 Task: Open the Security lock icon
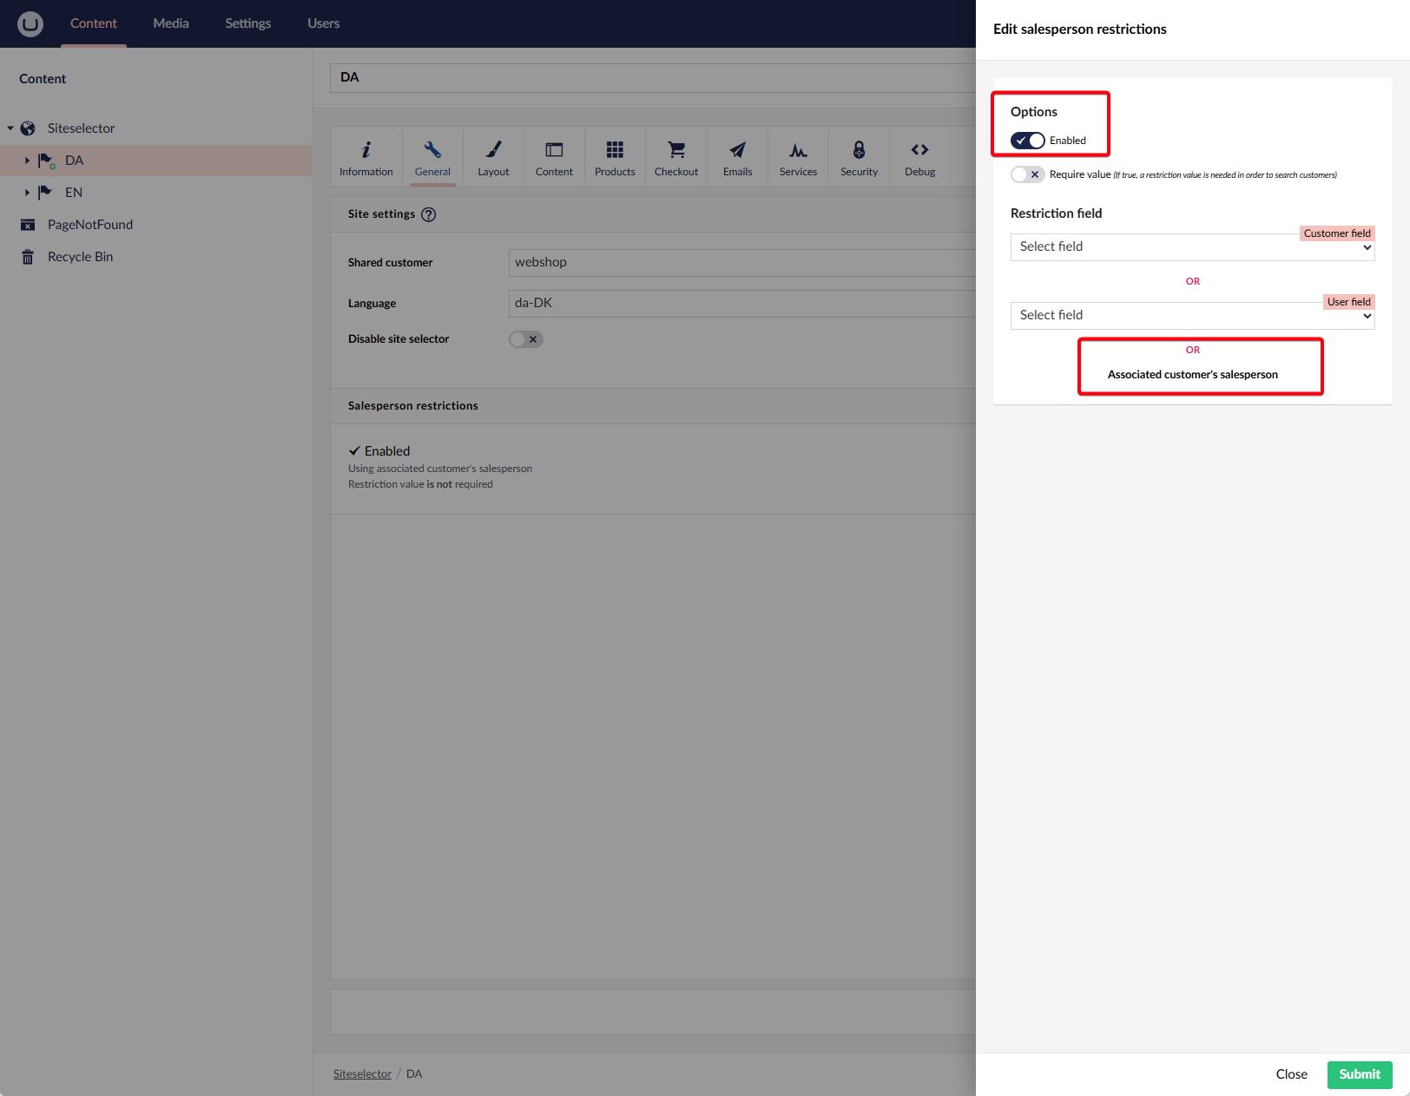pyautogui.click(x=859, y=150)
